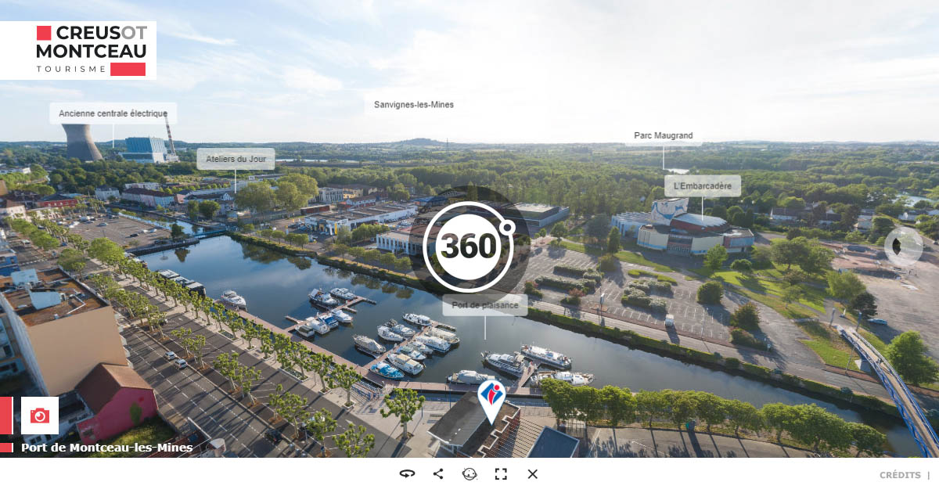Click the Sanvignes-les-Mines label
Viewport: 939px width, 493px height.
414,105
